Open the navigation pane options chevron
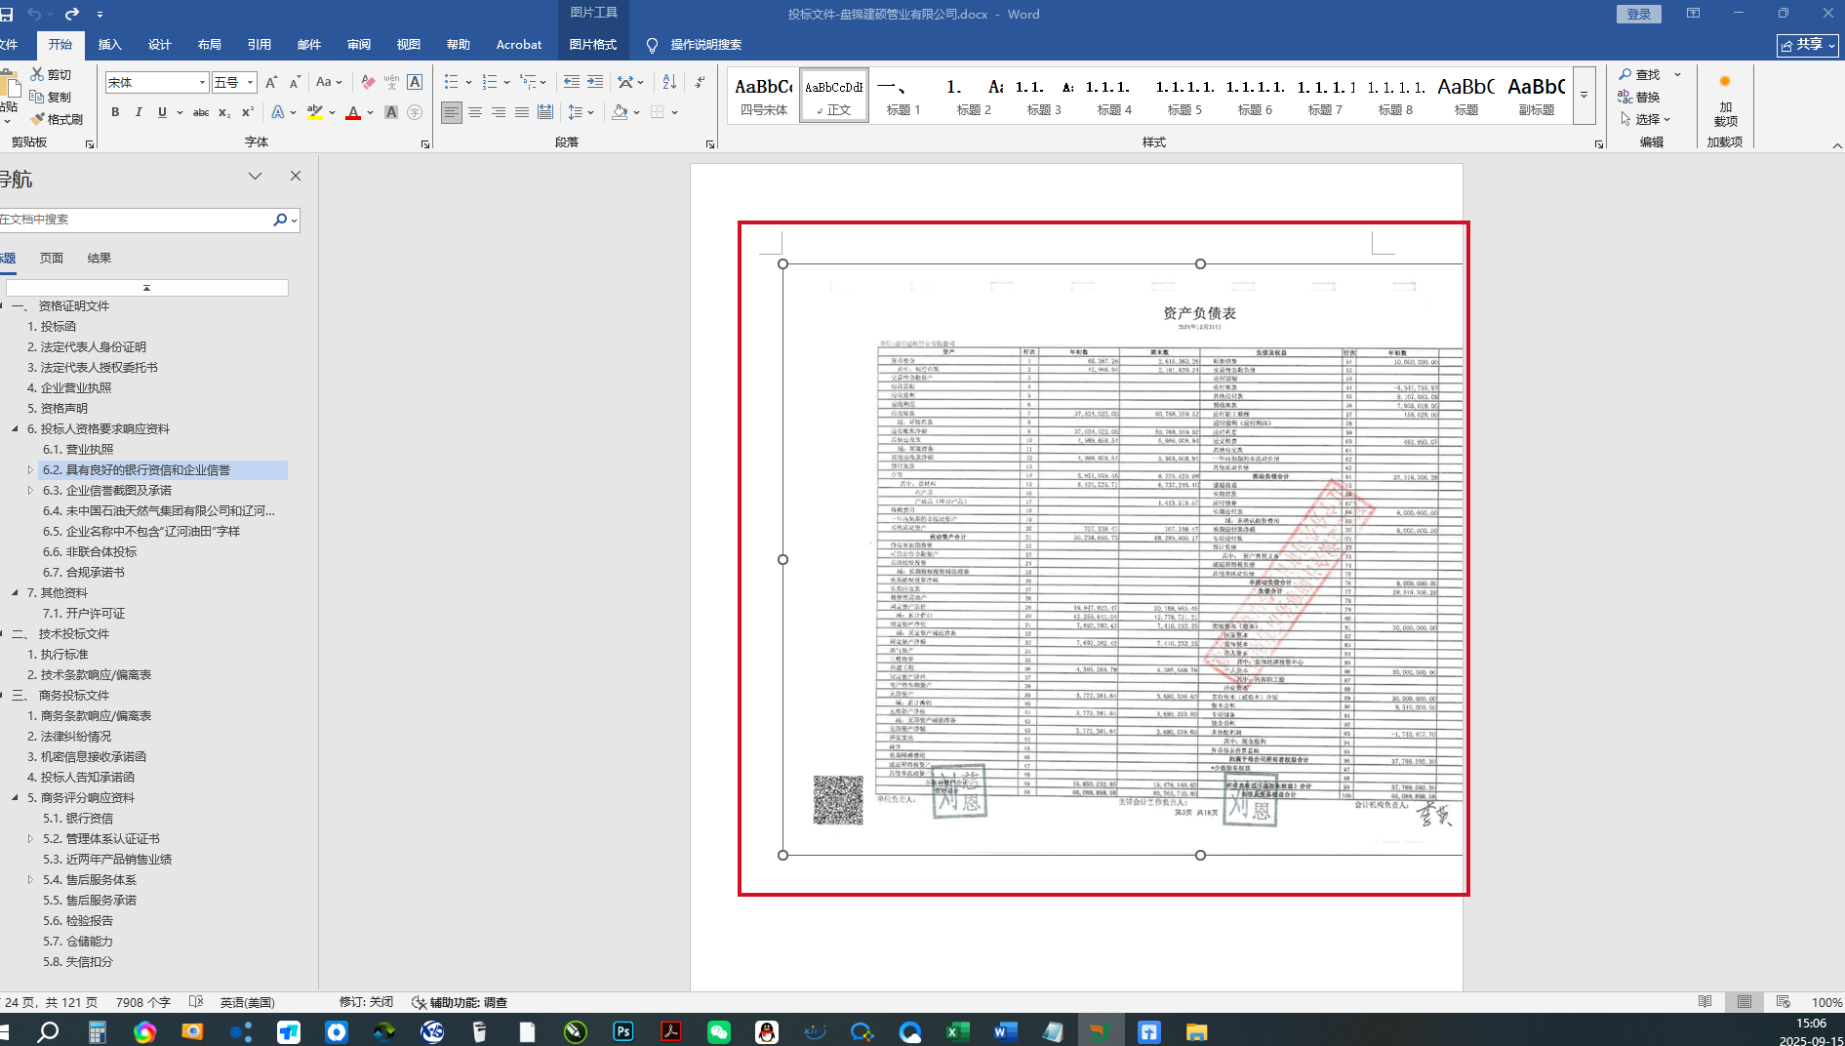 tap(255, 176)
